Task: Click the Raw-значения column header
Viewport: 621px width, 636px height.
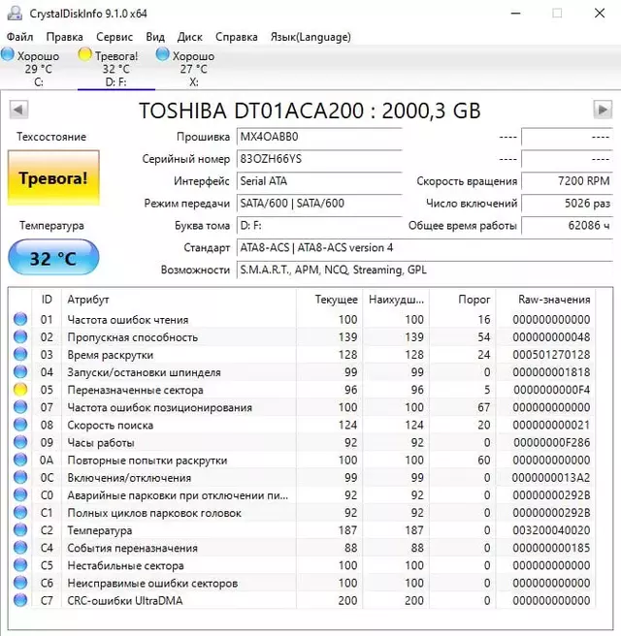Action: (545, 300)
